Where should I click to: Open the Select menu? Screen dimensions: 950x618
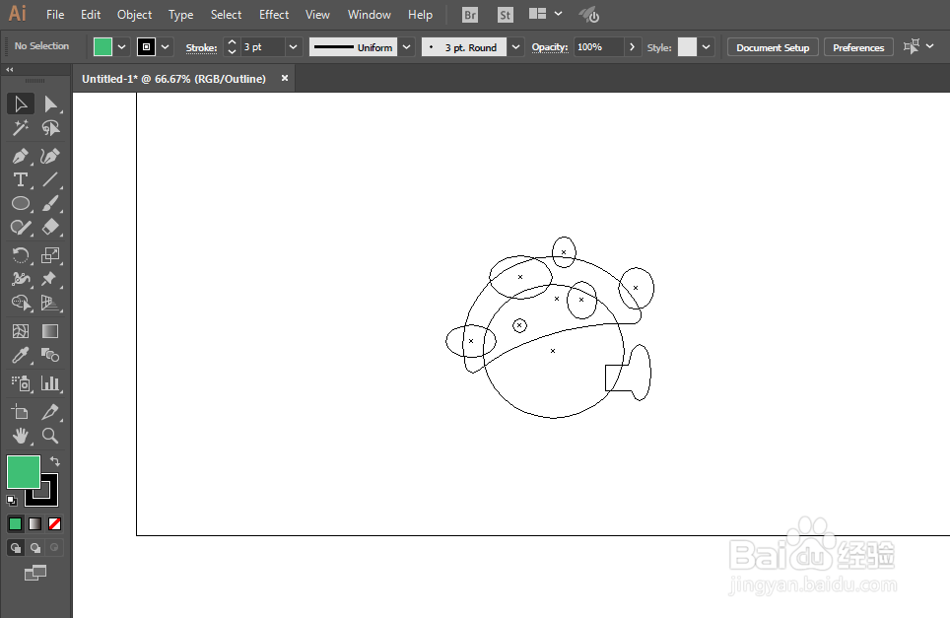click(x=226, y=15)
